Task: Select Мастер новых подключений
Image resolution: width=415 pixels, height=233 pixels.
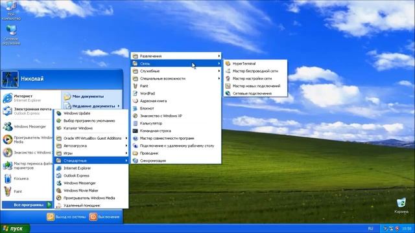Action: click(x=255, y=86)
